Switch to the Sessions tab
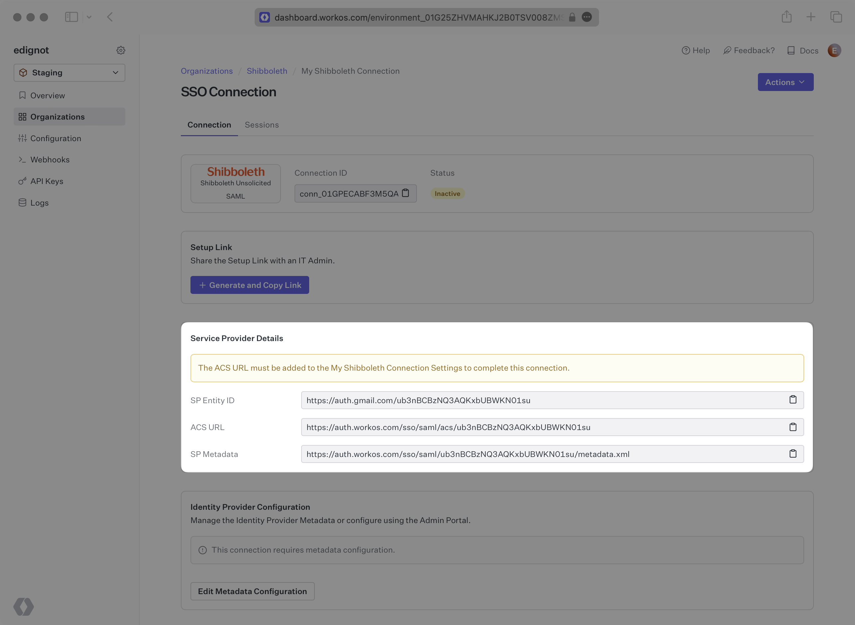This screenshot has height=625, width=855. point(262,125)
